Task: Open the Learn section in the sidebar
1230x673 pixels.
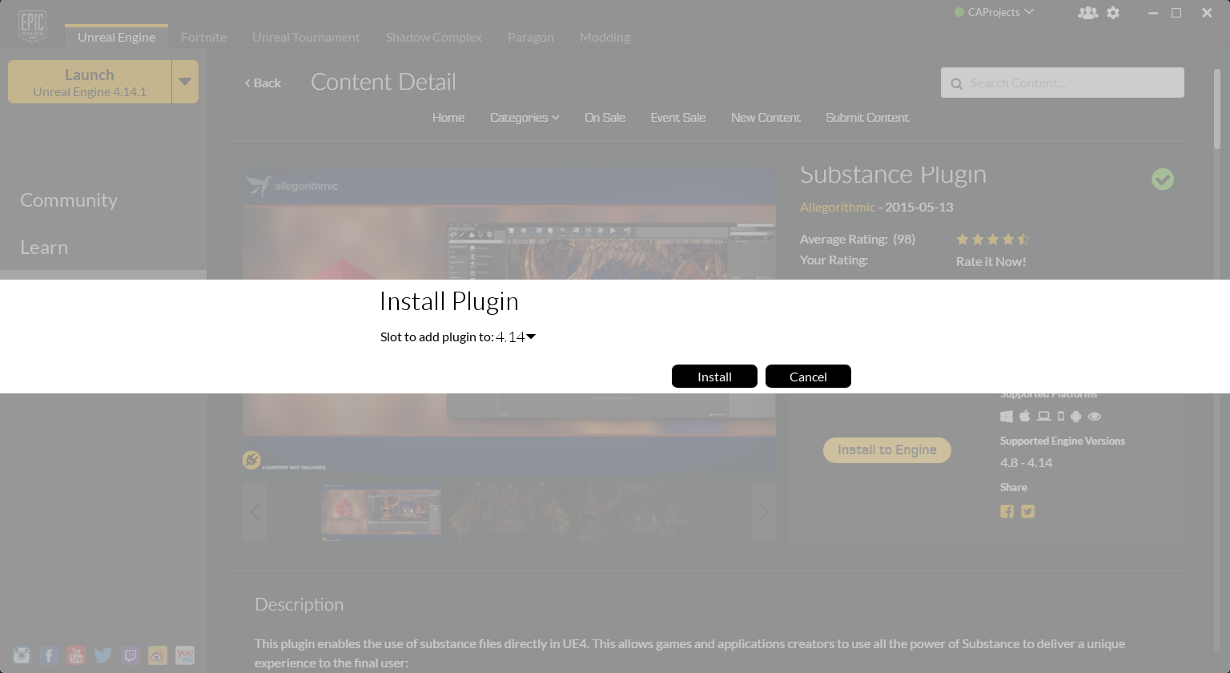Action: (x=44, y=248)
